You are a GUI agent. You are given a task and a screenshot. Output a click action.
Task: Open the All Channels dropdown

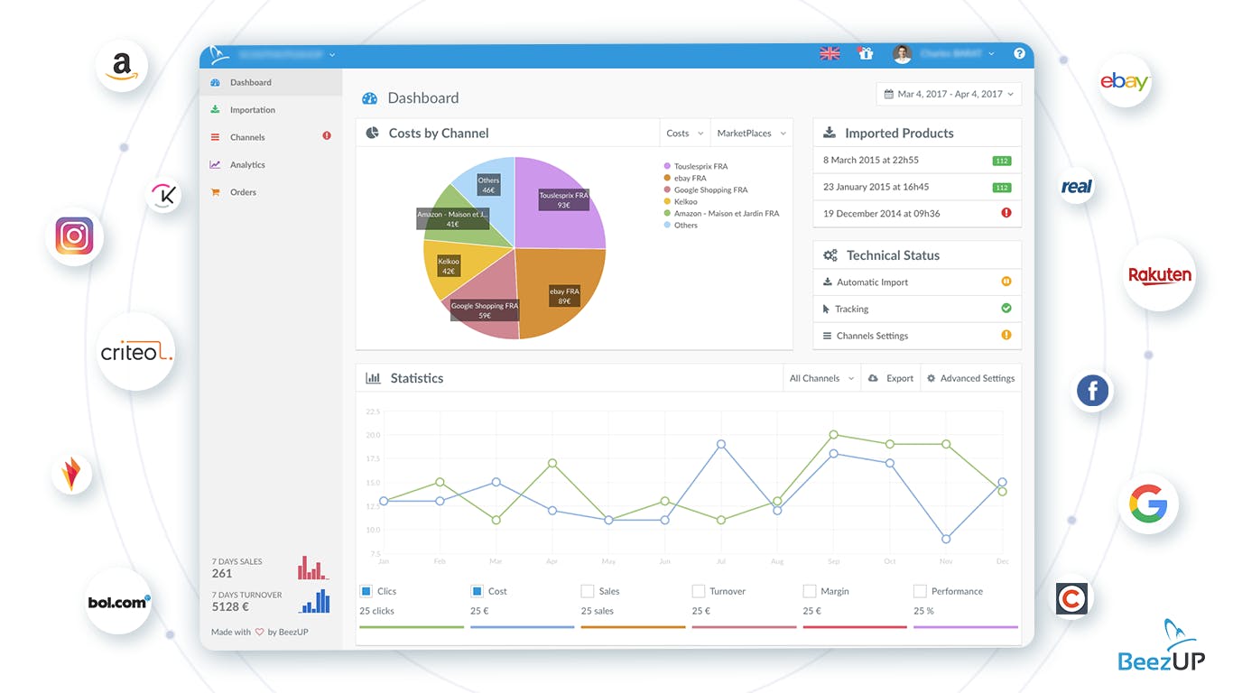(821, 378)
